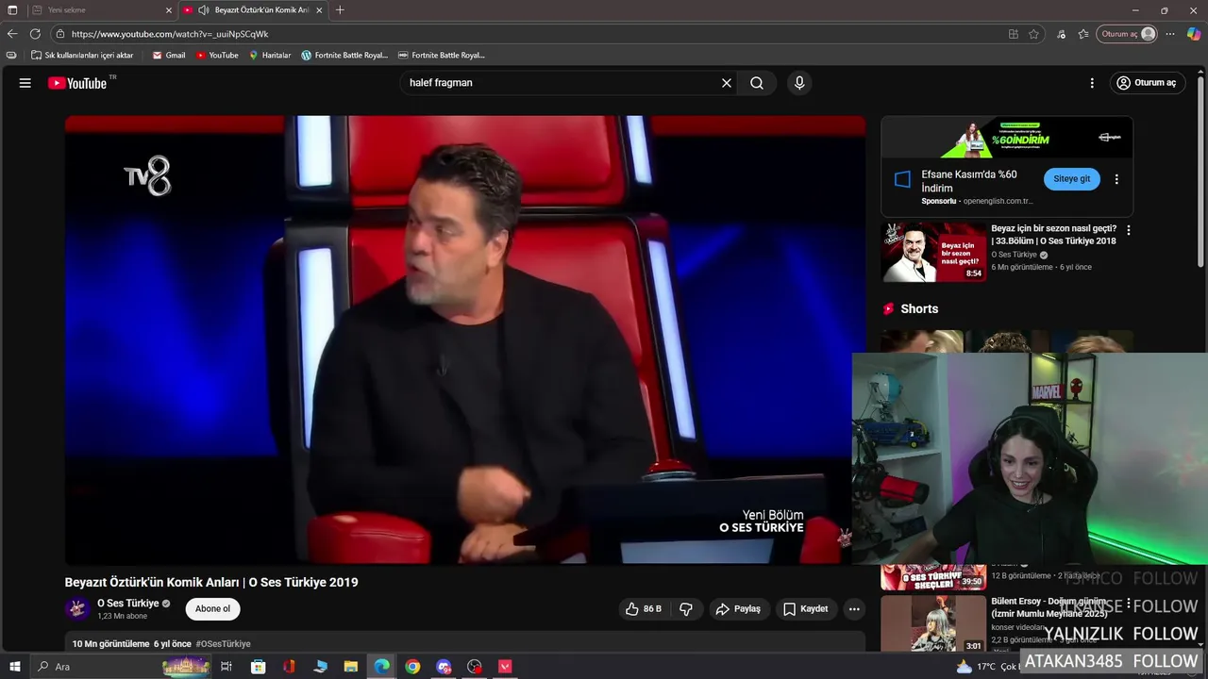This screenshot has height=679, width=1208.
Task: Save the video with Kaydet
Action: (806, 609)
